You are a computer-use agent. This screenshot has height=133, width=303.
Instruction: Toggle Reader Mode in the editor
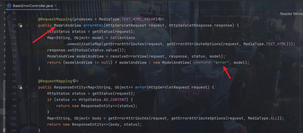click(x=291, y=14)
